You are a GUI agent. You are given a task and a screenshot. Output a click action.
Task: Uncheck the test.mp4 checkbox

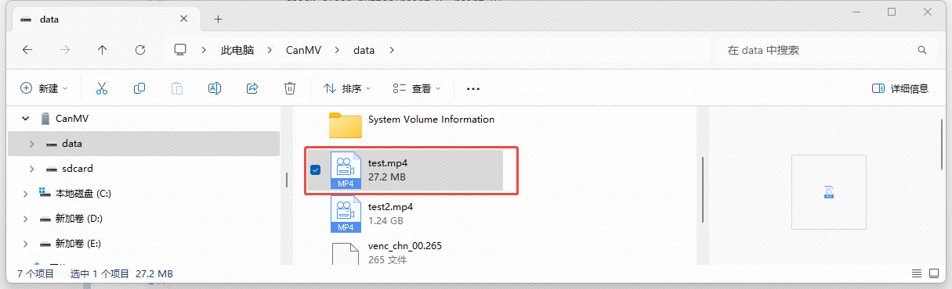coord(315,169)
